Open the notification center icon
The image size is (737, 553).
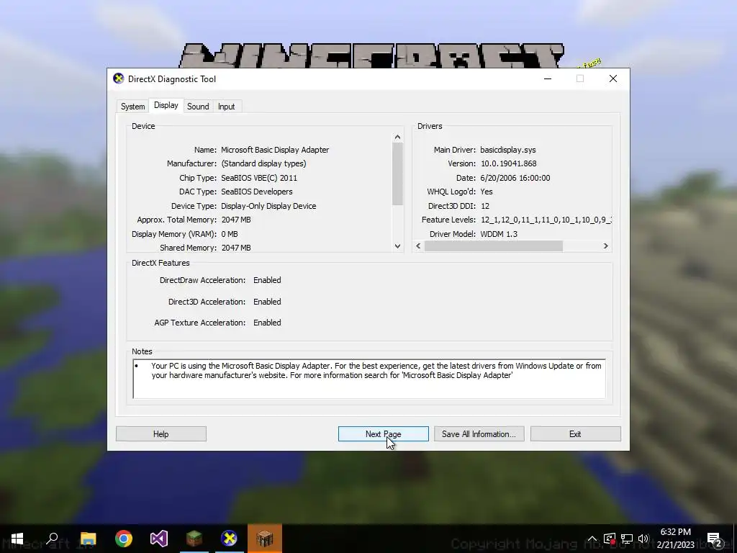(x=715, y=539)
